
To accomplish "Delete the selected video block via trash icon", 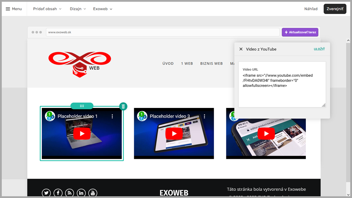I will pos(123,106).
